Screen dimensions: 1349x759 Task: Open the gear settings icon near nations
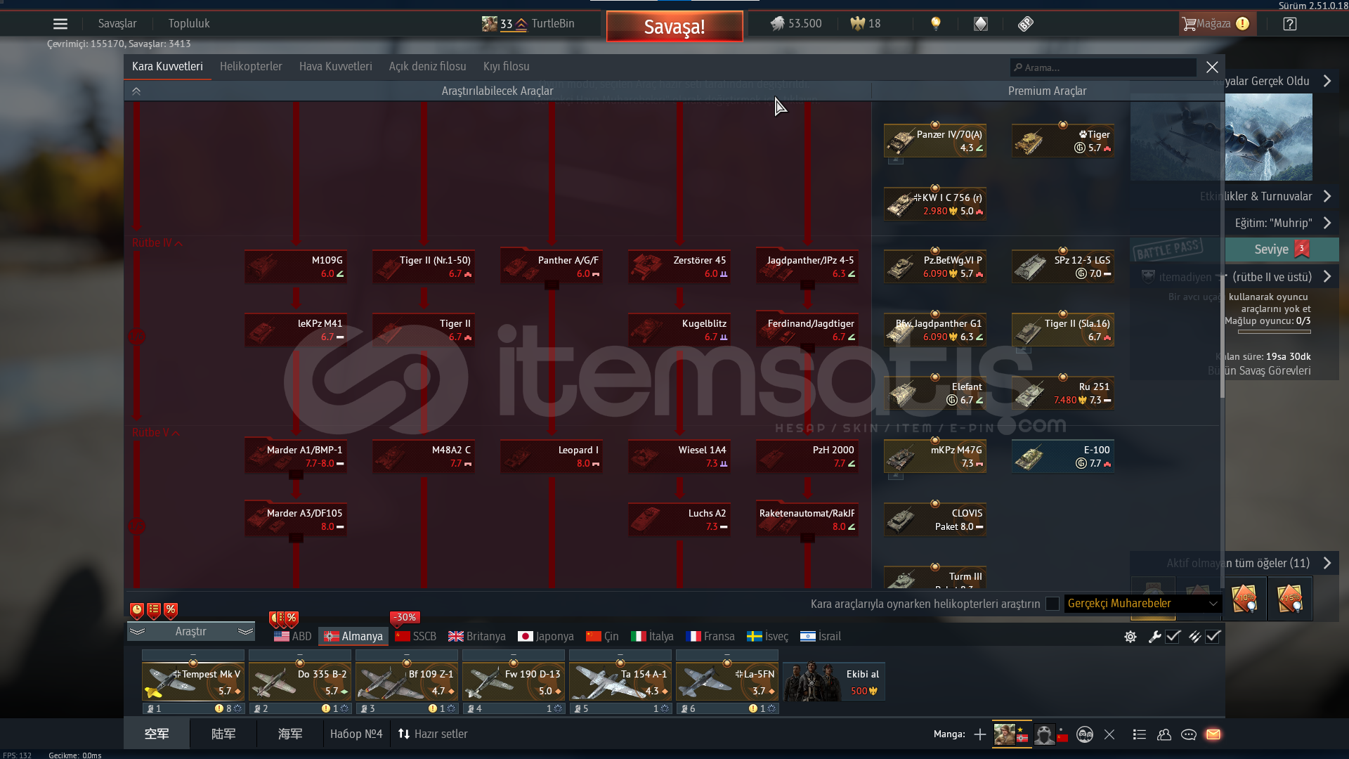tap(1130, 637)
